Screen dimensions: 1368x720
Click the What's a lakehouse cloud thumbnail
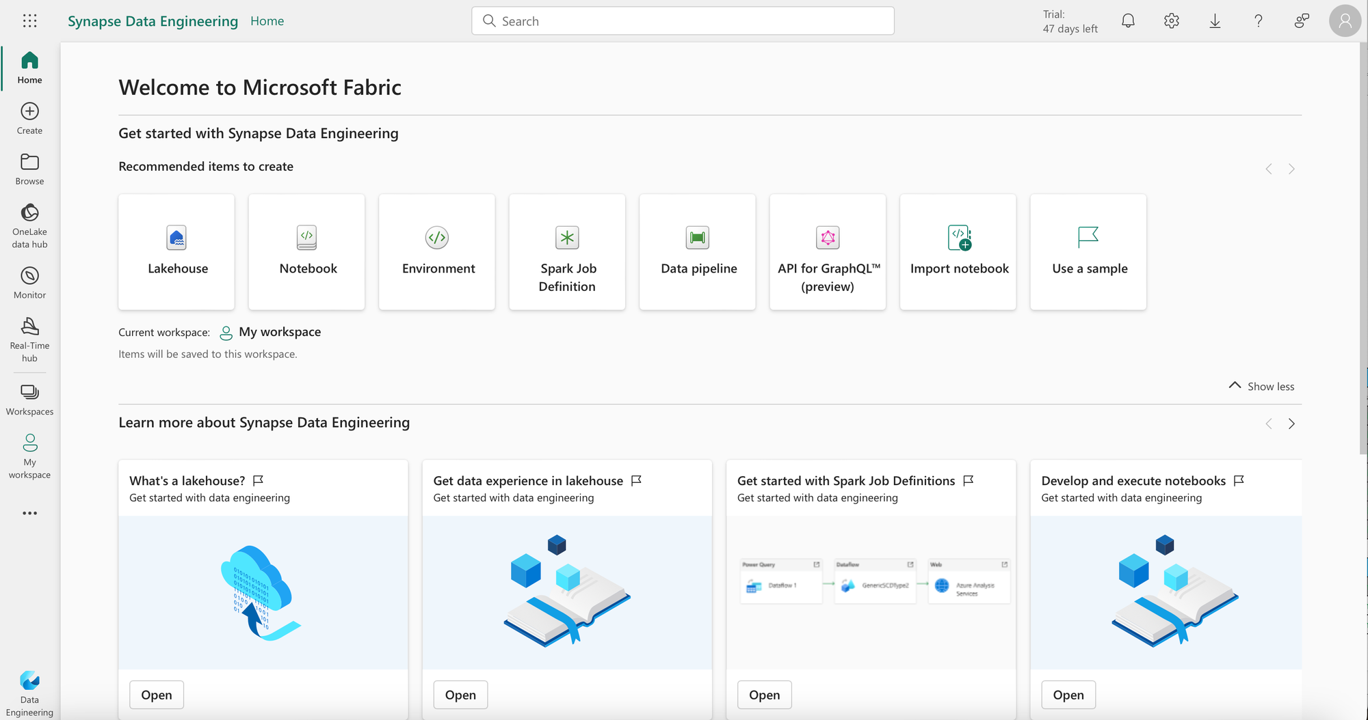[x=263, y=592]
